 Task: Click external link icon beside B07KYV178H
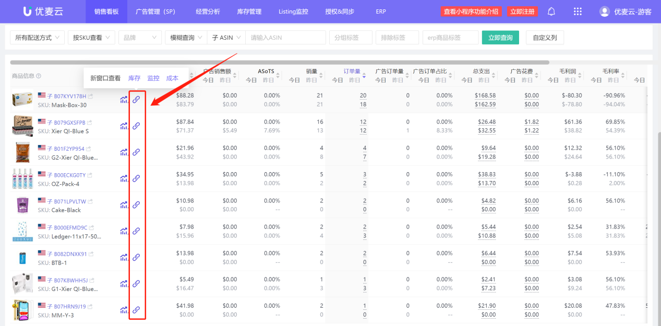pos(91,96)
